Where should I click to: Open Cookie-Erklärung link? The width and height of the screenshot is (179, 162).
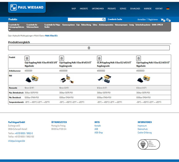(x=145, y=133)
